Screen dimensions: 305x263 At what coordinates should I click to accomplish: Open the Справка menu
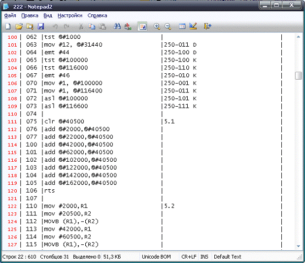(x=97, y=15)
